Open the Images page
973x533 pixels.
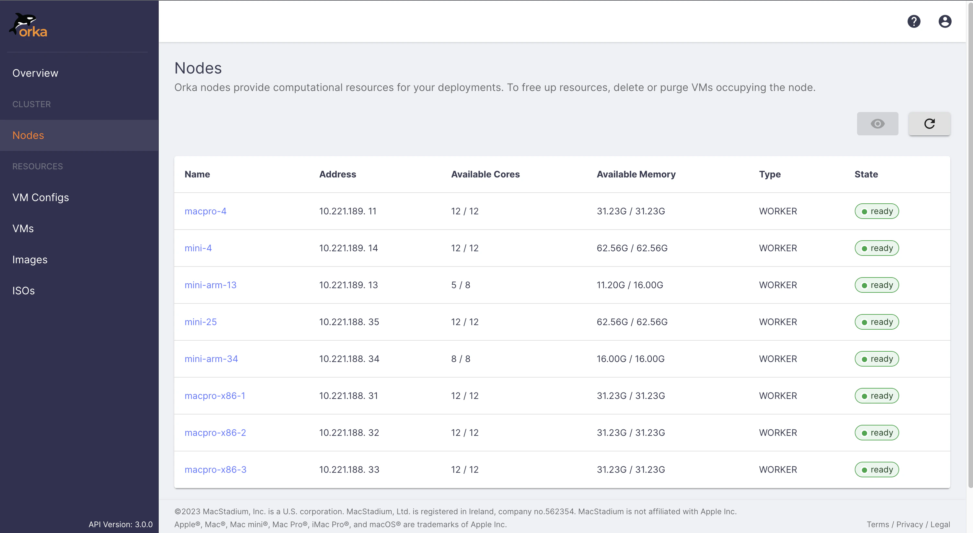point(30,259)
